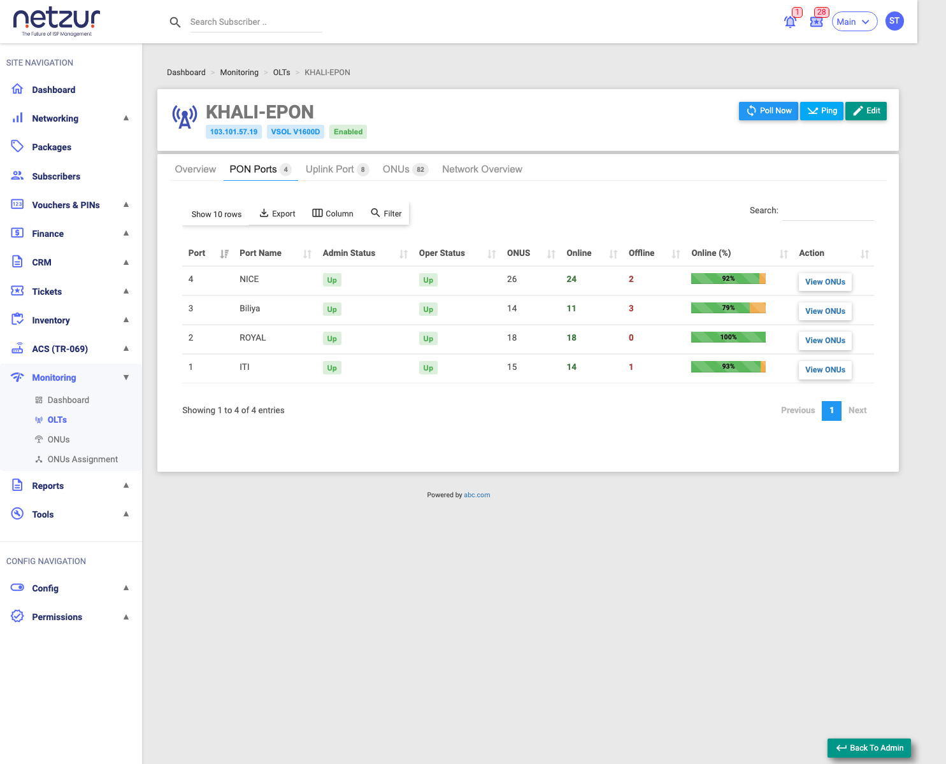Switch to the ONUs tab with 82 badge
The height and width of the screenshot is (764, 946).
[405, 169]
